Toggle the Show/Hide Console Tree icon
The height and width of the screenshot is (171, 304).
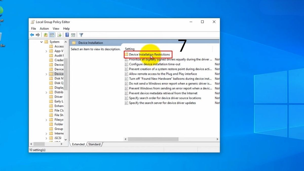click(52, 35)
